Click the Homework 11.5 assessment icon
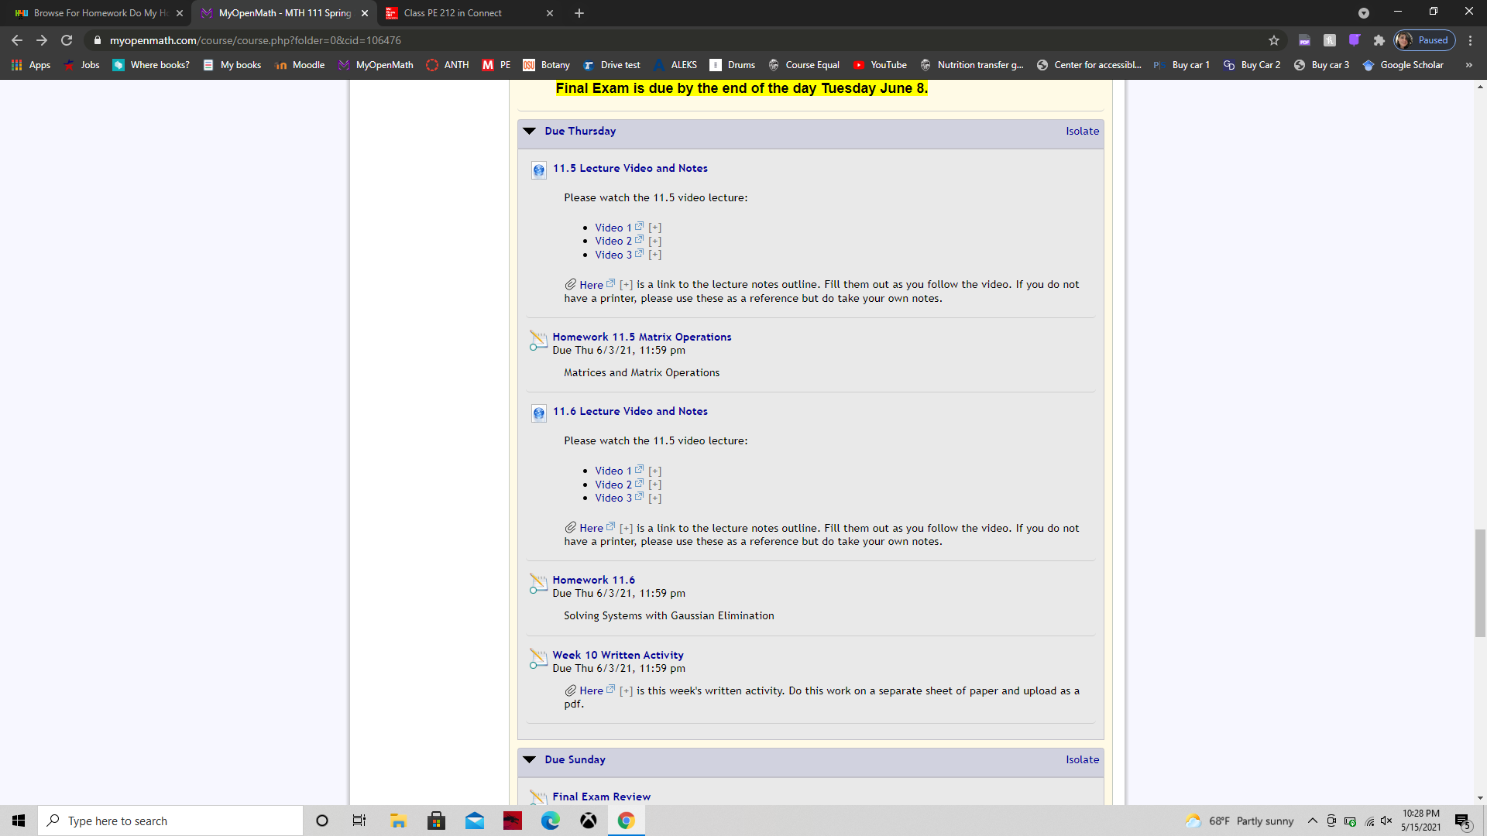 point(538,340)
